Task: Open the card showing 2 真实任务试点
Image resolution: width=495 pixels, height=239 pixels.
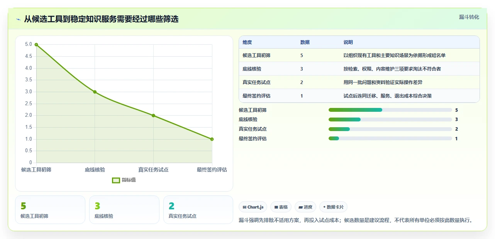Action: 198,210
